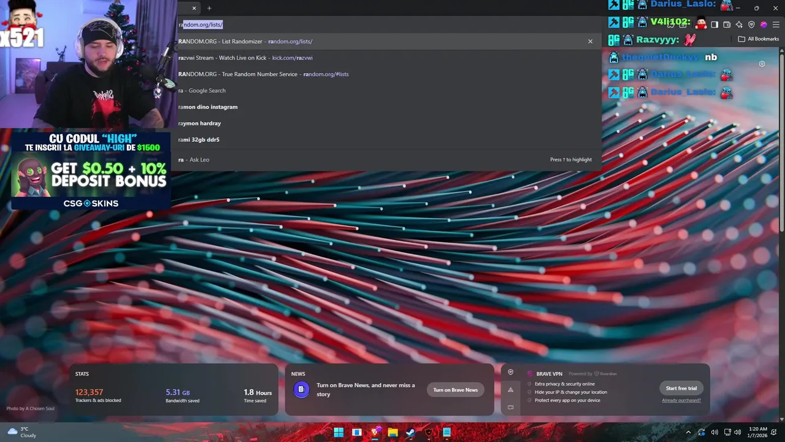Click the CSGOSKINS deposit bonus banner
Image resolution: width=785 pixels, height=442 pixels.
[x=91, y=170]
